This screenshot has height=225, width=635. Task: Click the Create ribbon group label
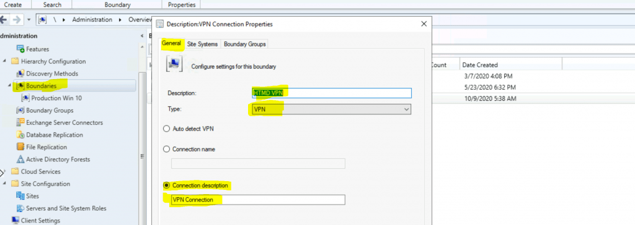tap(12, 5)
